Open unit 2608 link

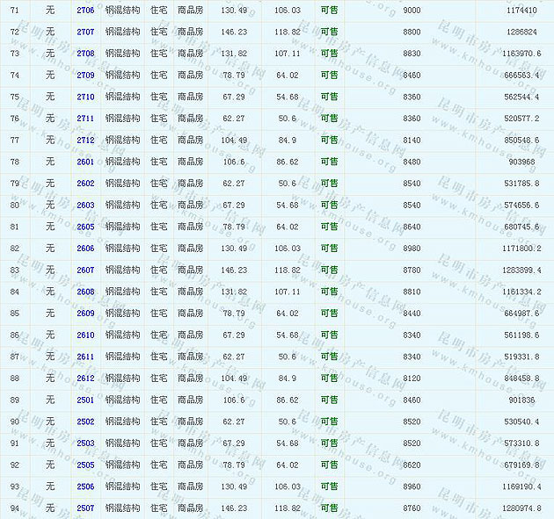[x=85, y=292]
